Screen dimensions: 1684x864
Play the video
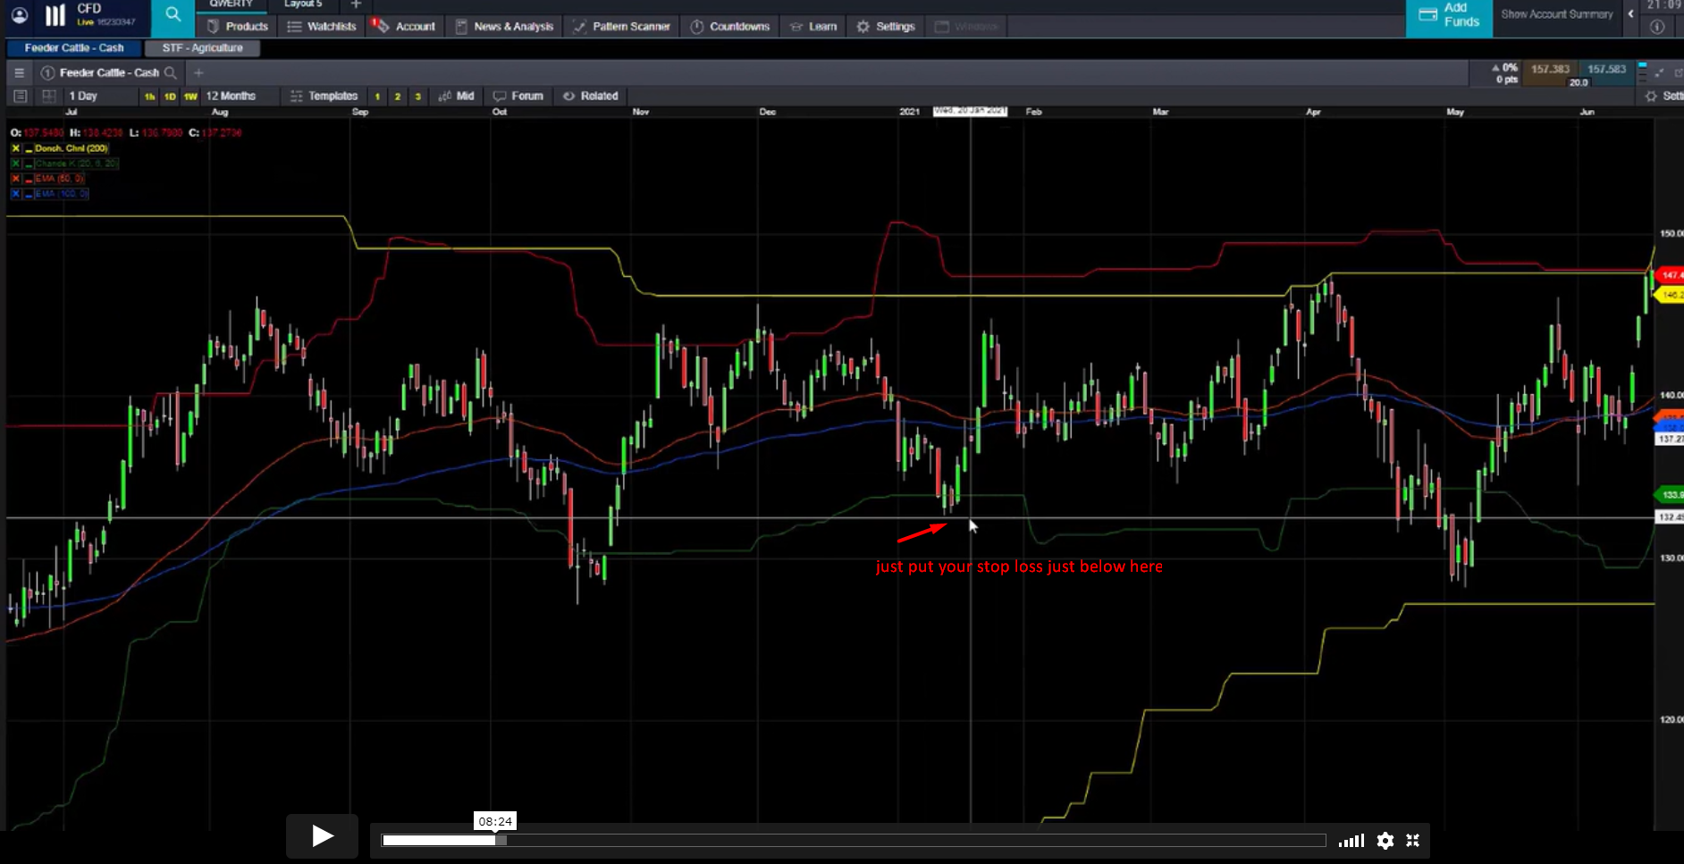tap(323, 836)
